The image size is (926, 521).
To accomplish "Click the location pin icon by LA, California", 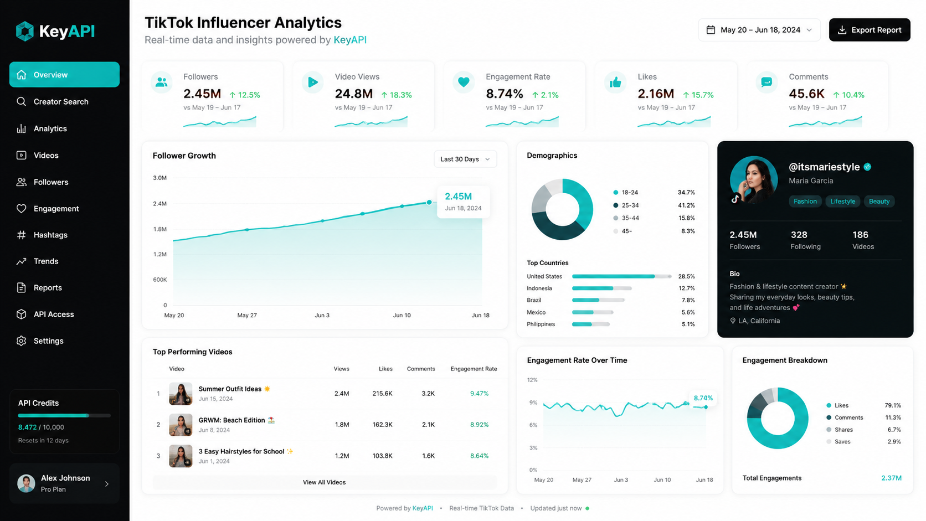I will (x=733, y=321).
